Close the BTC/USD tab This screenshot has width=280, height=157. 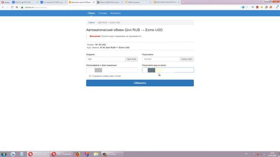[x=37, y=2]
